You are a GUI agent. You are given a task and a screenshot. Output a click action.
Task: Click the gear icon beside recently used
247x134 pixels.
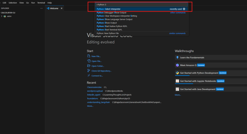(x=184, y=9)
